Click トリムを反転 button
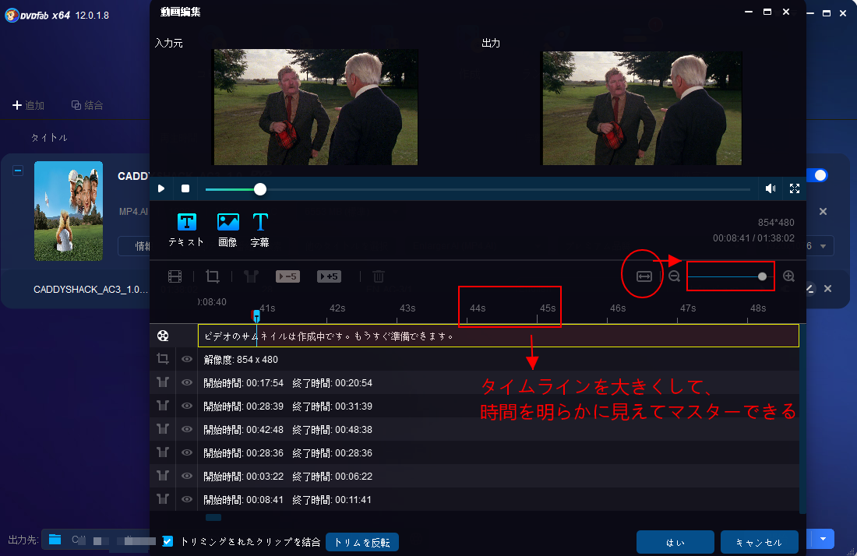This screenshot has height=556, width=857. click(361, 542)
